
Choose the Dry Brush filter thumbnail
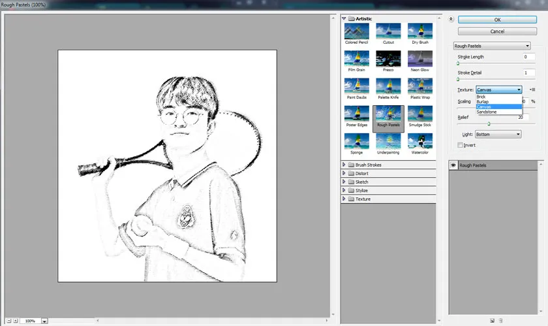pyautogui.click(x=419, y=31)
